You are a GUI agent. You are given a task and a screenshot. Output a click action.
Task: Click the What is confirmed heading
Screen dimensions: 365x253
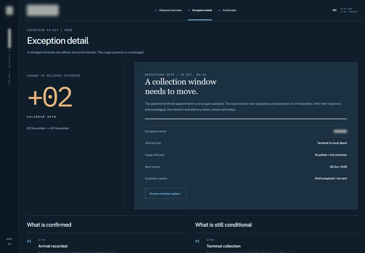click(49, 225)
